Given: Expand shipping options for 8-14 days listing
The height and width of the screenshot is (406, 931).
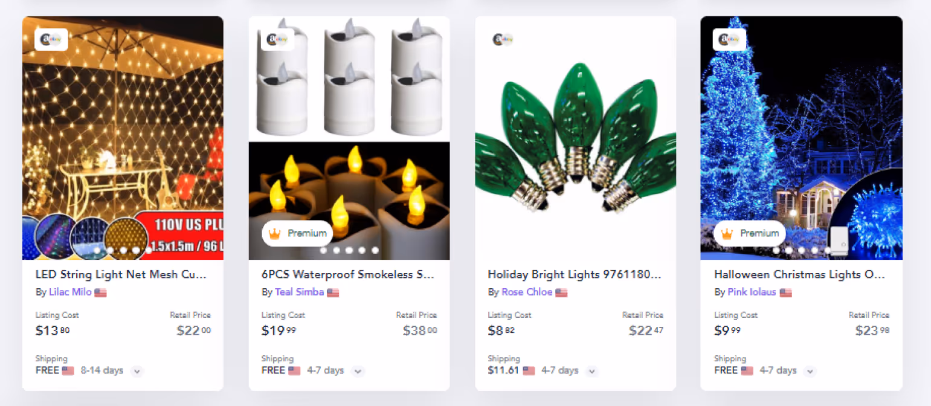Looking at the screenshot, I should (x=137, y=371).
